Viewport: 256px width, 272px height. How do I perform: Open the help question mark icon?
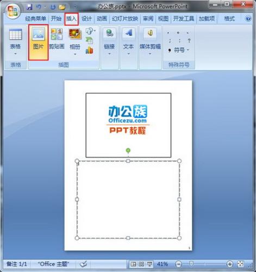click(248, 18)
